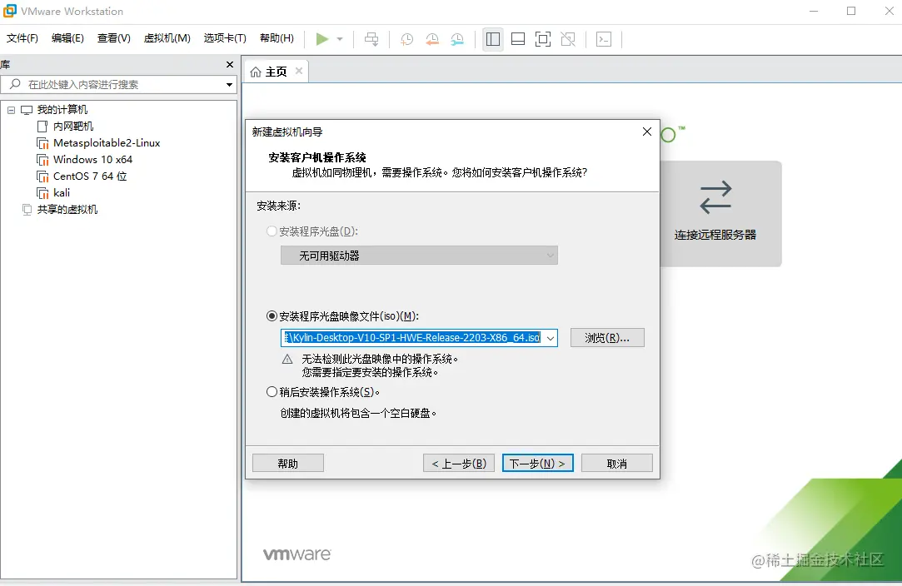Expand the ISO path dropdown arrow
Screen dimensions: 902x586
[x=551, y=338]
